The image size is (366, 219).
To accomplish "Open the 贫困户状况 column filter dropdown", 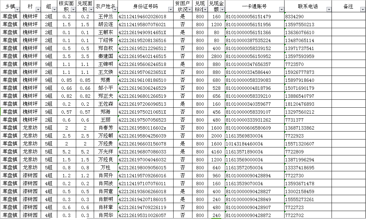I will coord(189,10).
